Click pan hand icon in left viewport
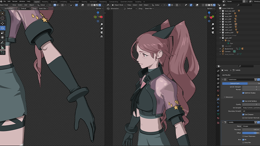 (101, 28)
